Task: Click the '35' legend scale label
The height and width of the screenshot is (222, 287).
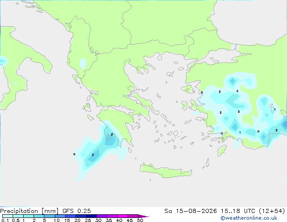Action: point(109,220)
